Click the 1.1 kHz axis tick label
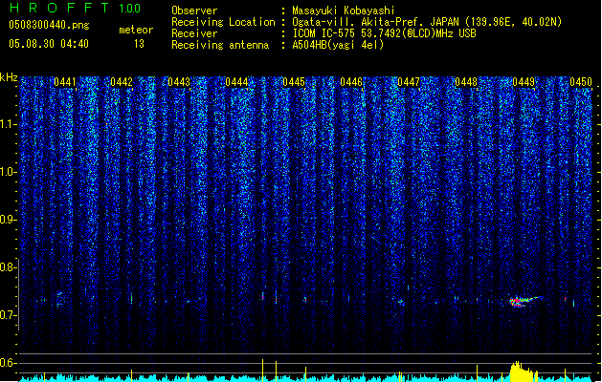 pyautogui.click(x=8, y=124)
